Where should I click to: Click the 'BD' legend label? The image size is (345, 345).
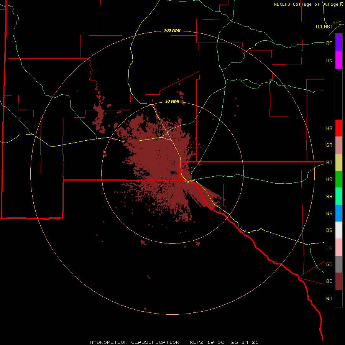point(329,163)
